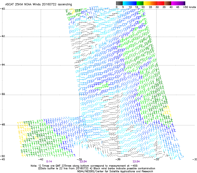
Task: Click the title 'ASCAT 25KM NOAA Winds 20160722 ascending'
Action: point(38,5)
